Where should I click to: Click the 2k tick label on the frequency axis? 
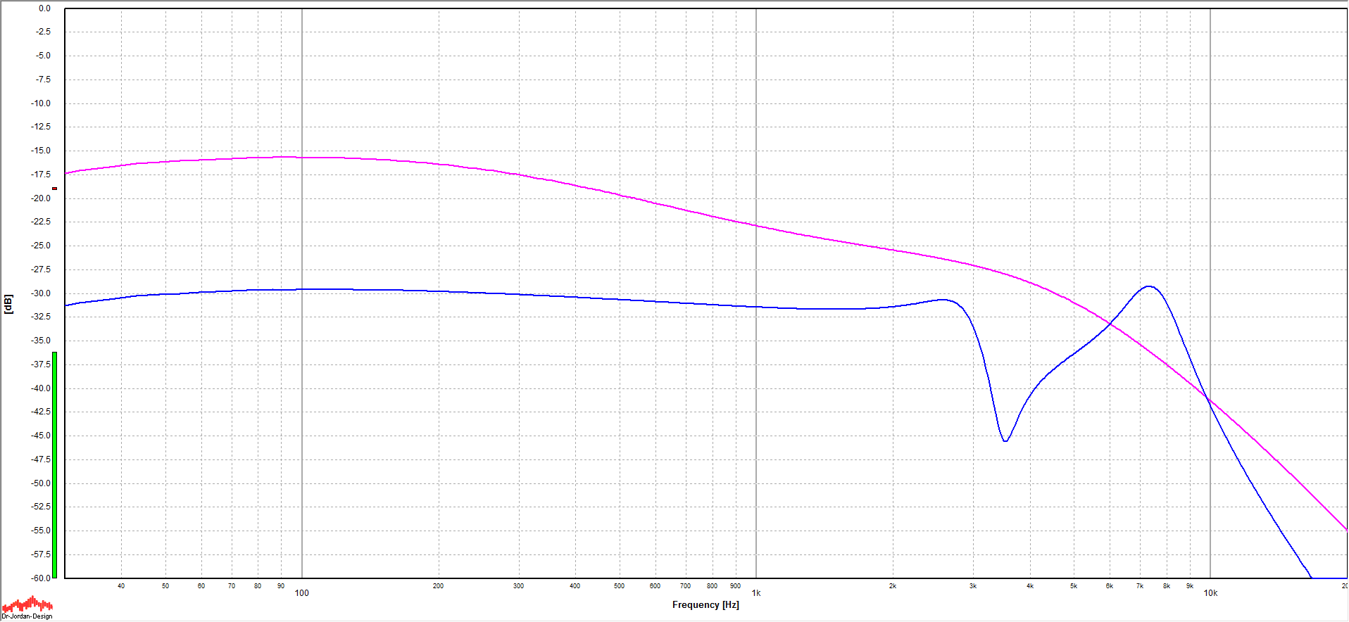(892, 586)
